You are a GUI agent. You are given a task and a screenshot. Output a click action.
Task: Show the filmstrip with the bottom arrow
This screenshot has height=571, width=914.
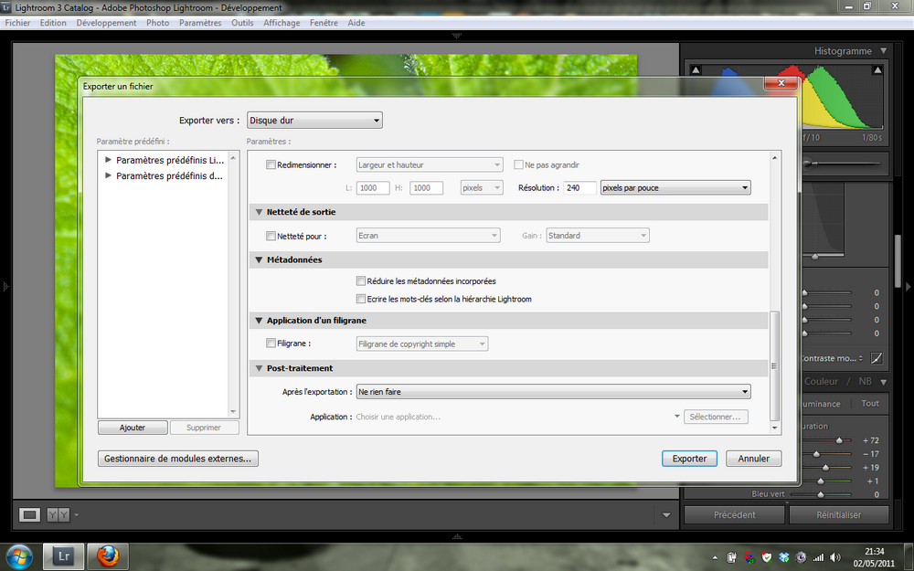[456, 536]
